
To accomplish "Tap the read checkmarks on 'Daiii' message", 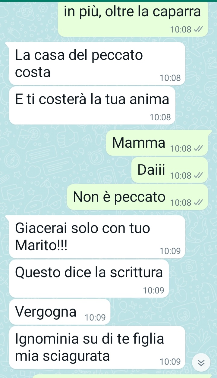I will tap(197, 175).
